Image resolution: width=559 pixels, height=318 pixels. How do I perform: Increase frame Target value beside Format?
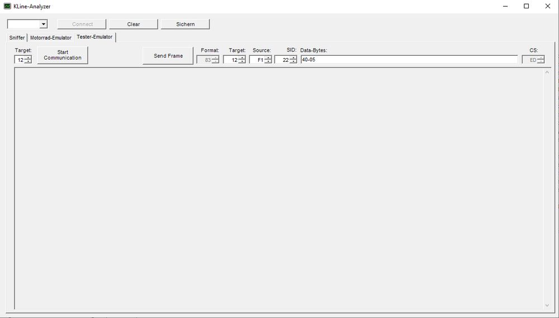(242, 58)
